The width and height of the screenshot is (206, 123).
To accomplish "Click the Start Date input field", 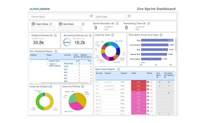I will (43, 29).
